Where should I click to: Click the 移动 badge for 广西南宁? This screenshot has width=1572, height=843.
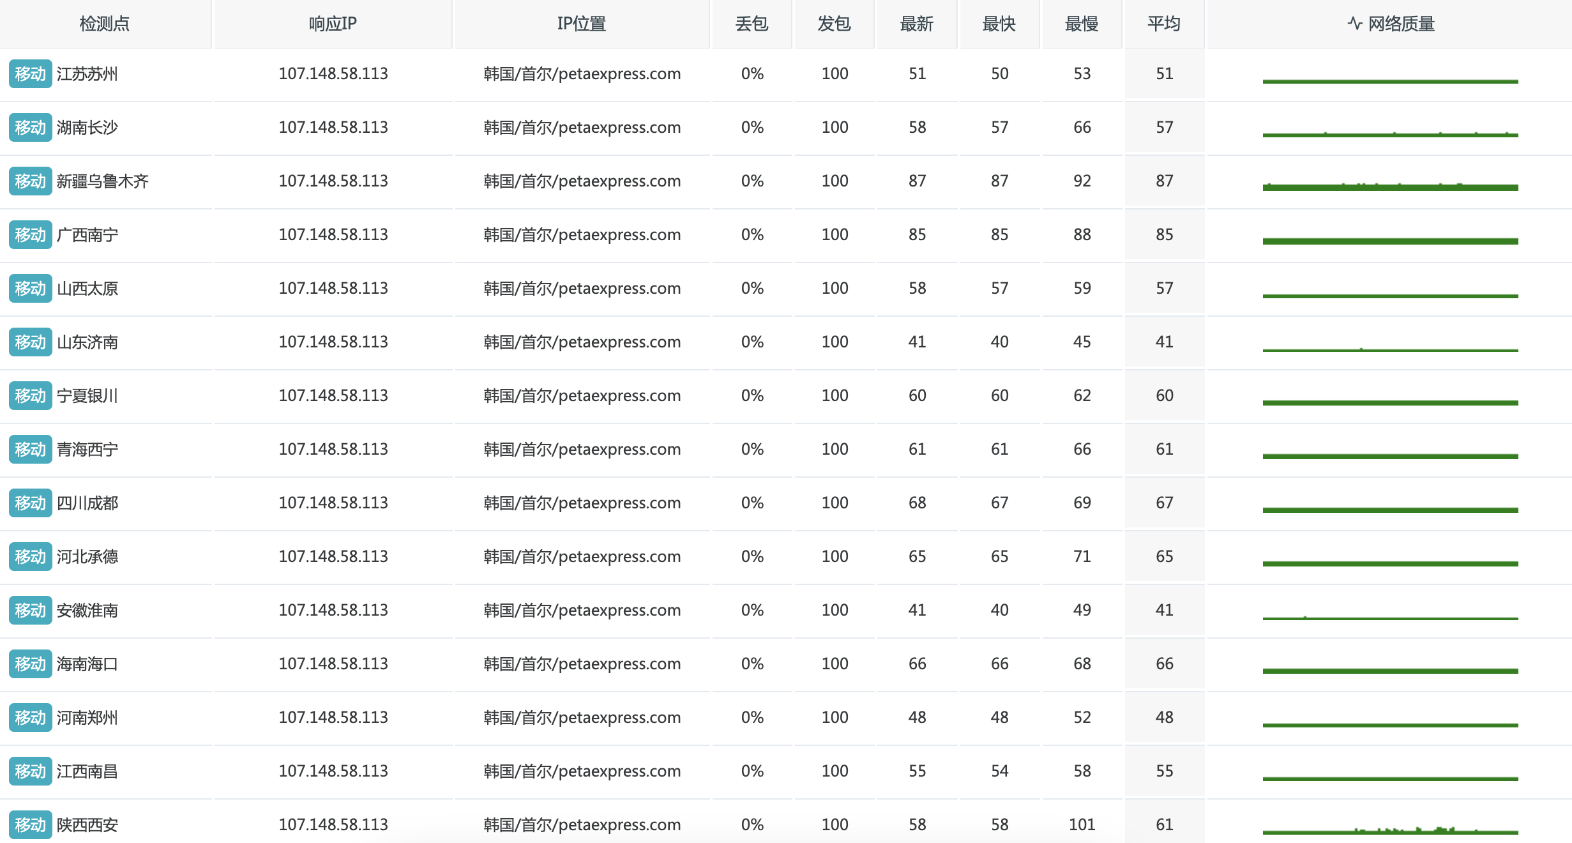pyautogui.click(x=30, y=235)
